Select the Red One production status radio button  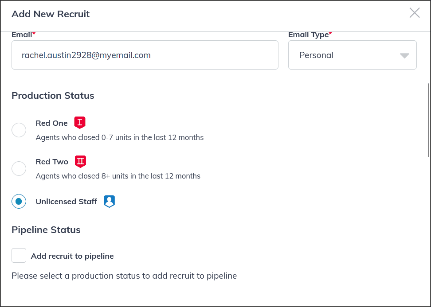pos(19,130)
